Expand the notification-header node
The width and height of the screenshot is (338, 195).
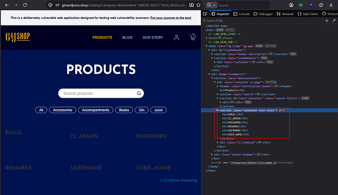click(x=217, y=86)
